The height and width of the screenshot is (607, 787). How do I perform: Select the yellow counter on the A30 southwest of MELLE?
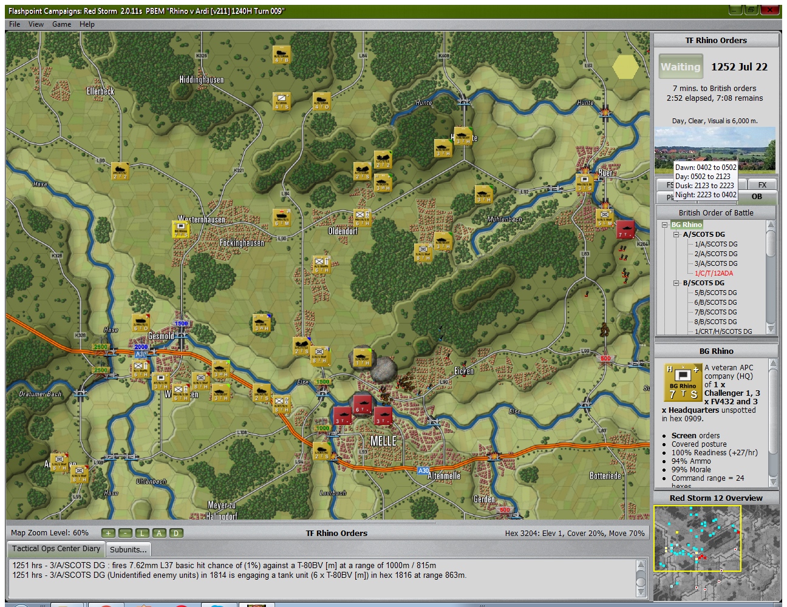[321, 451]
